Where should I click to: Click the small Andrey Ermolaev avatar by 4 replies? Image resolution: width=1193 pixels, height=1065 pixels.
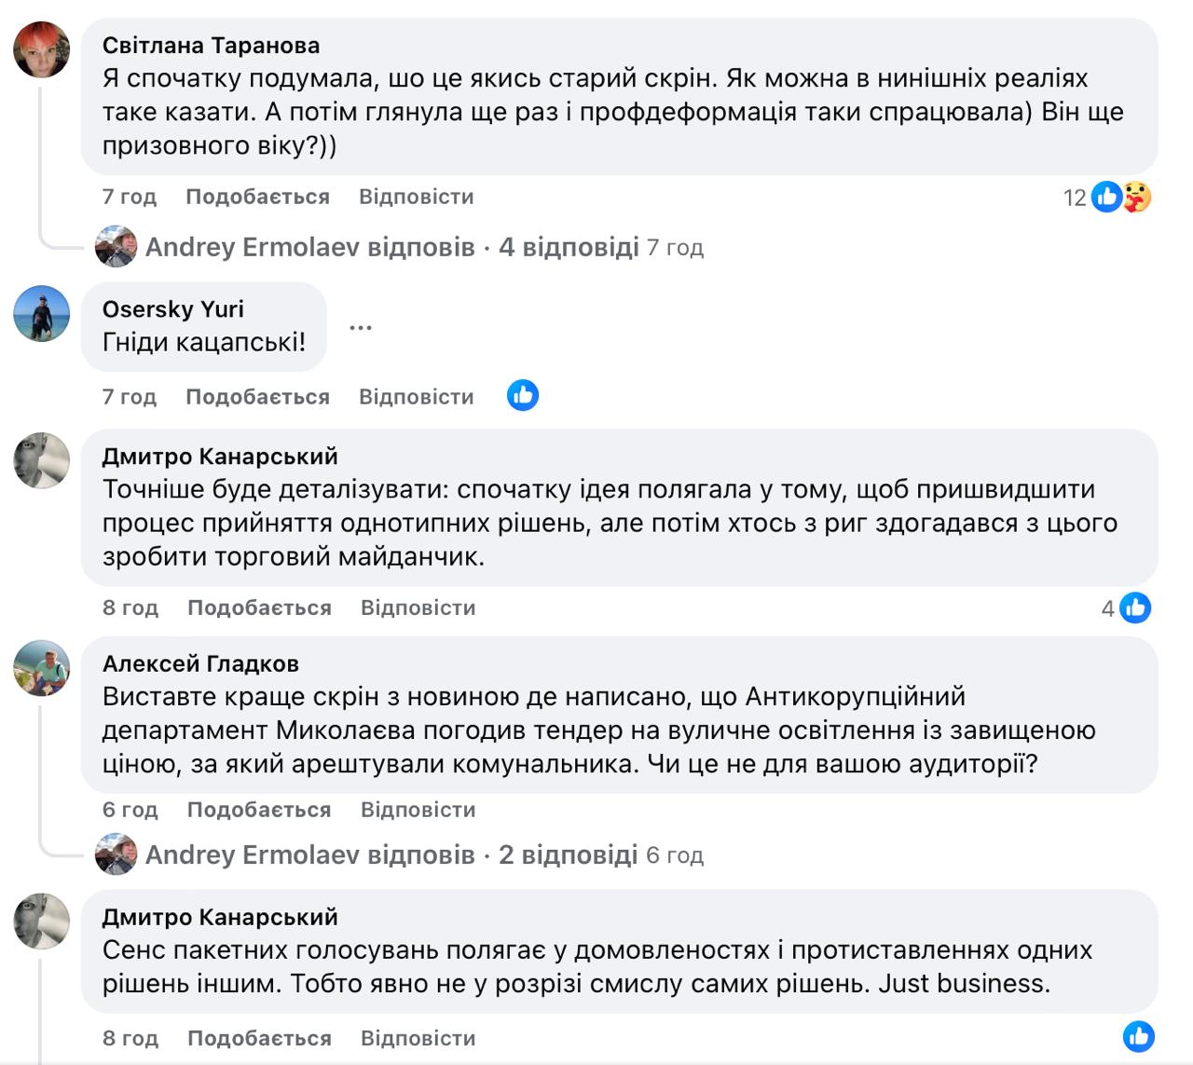click(x=117, y=247)
